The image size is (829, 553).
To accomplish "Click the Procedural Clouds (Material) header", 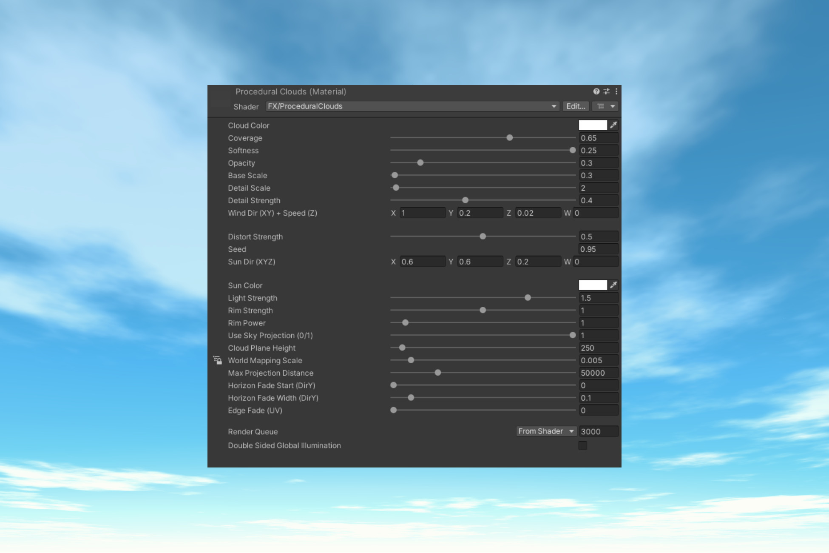I will [291, 92].
